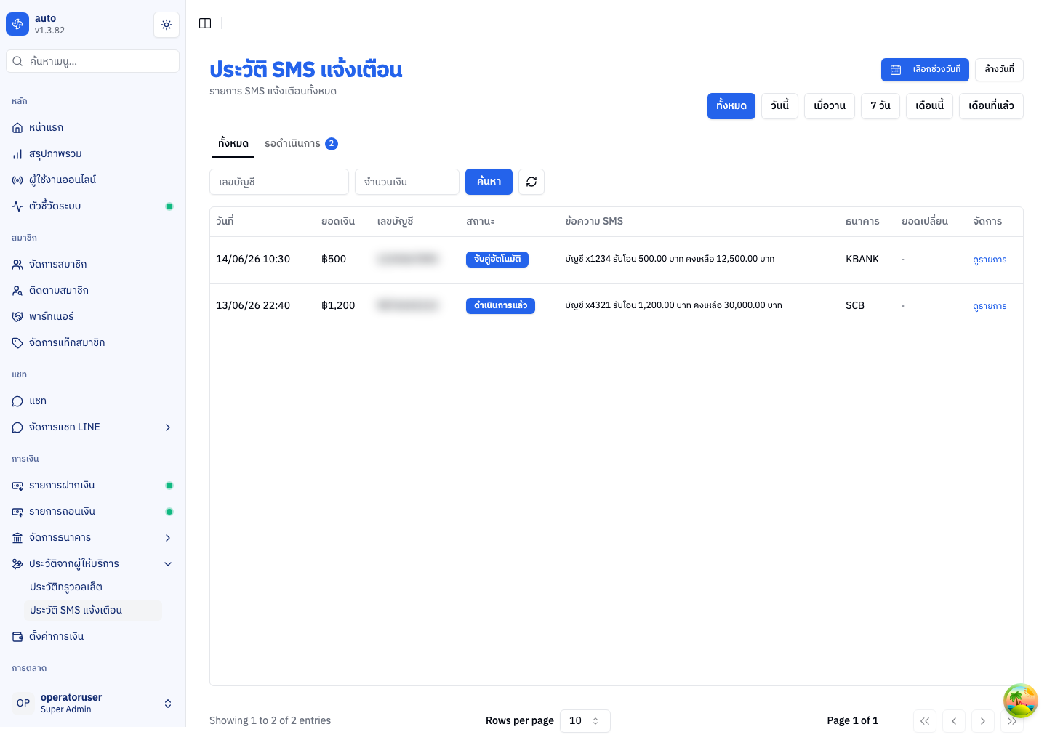The width and height of the screenshot is (1047, 756).
Task: Go to next page chevron
Action: coord(983,721)
